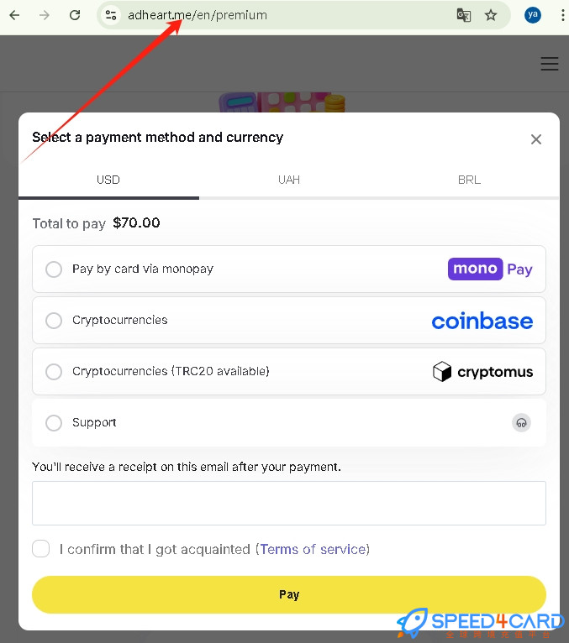Viewport: 569px width, 643px height.
Task: Open site information icon in address bar
Action: (110, 16)
